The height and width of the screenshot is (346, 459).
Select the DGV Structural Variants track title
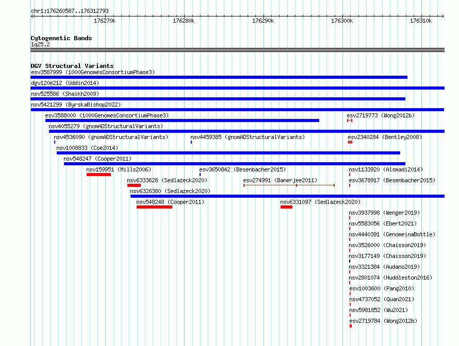(x=72, y=66)
